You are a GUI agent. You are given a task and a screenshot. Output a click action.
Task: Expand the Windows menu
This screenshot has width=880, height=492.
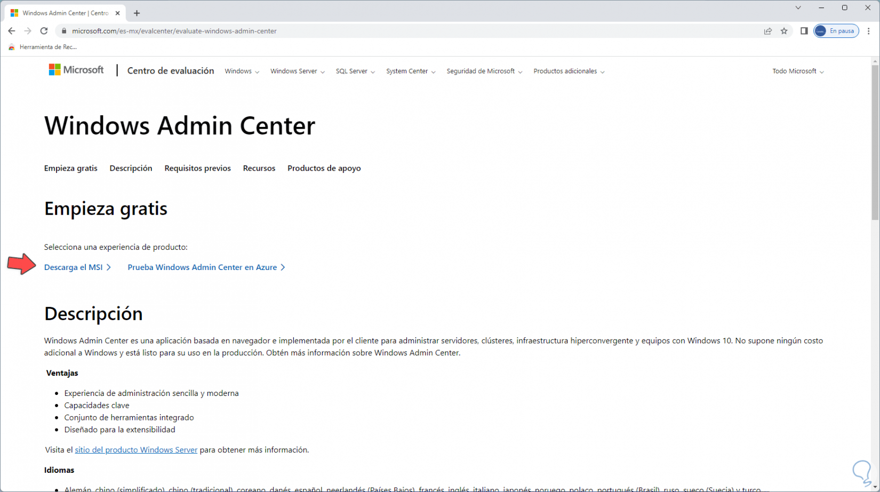[242, 71]
